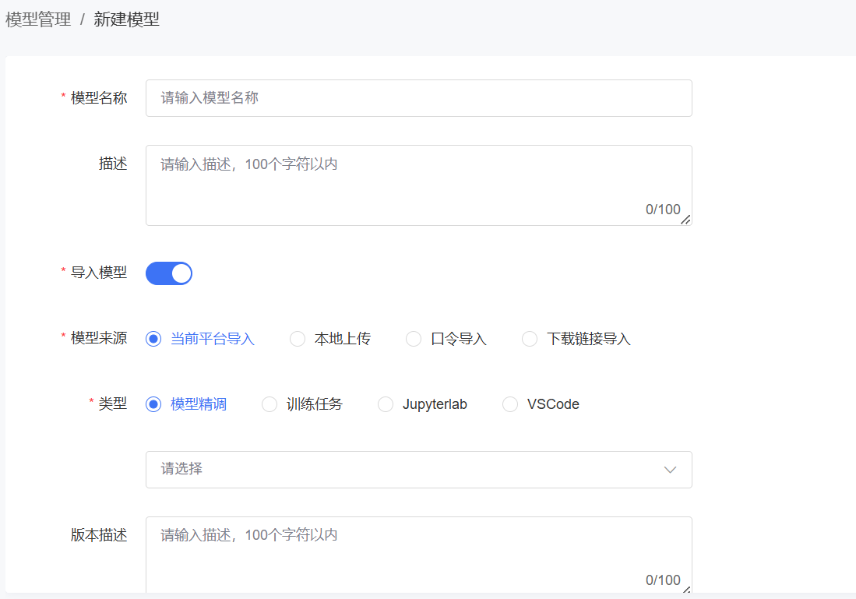
Task: Choose 口令导入 as model source
Action: (414, 339)
